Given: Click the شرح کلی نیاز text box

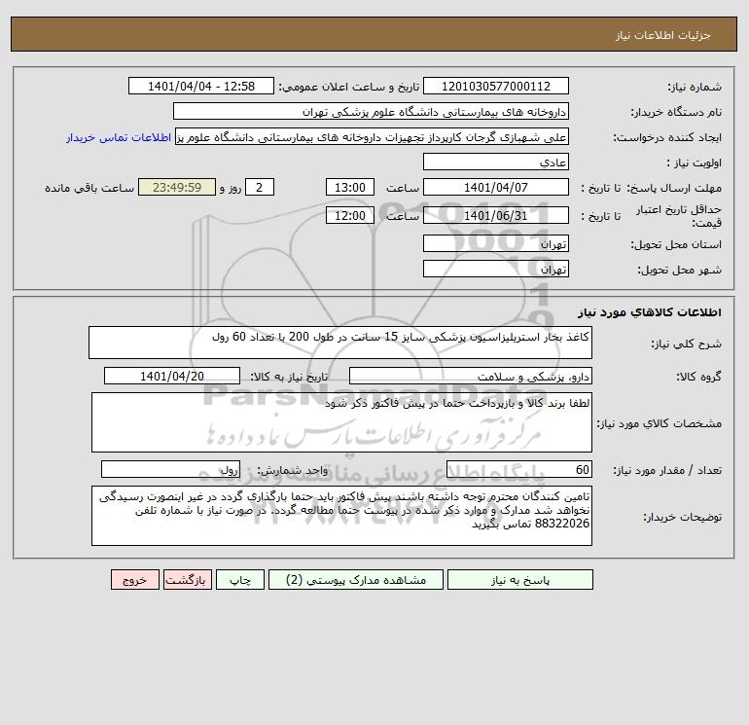Looking at the screenshot, I should point(340,343).
